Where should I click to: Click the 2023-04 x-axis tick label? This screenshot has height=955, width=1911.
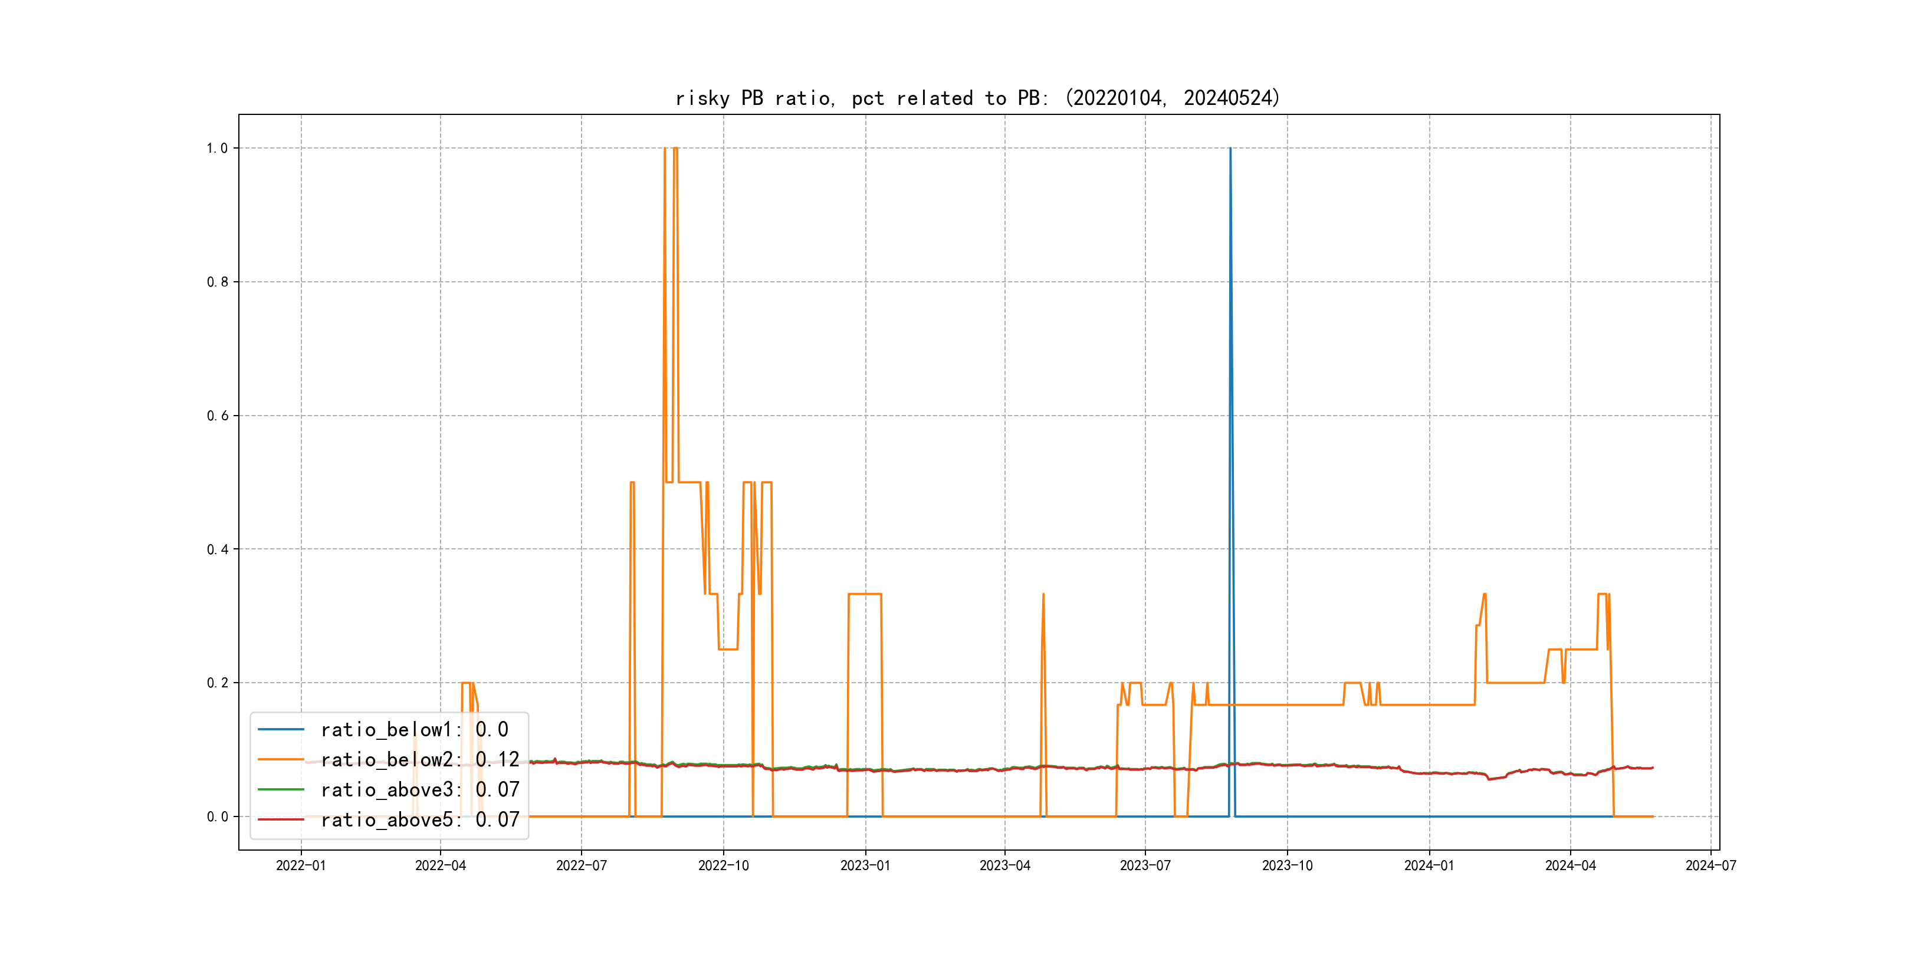pyautogui.click(x=1004, y=865)
